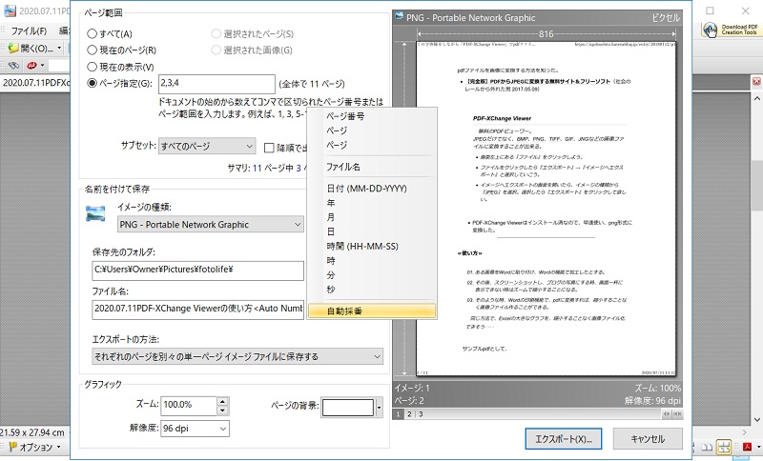Image resolution: width=763 pixels, height=461 pixels.
Task: Choose 秒 from the macro menu
Action: pos(372,290)
